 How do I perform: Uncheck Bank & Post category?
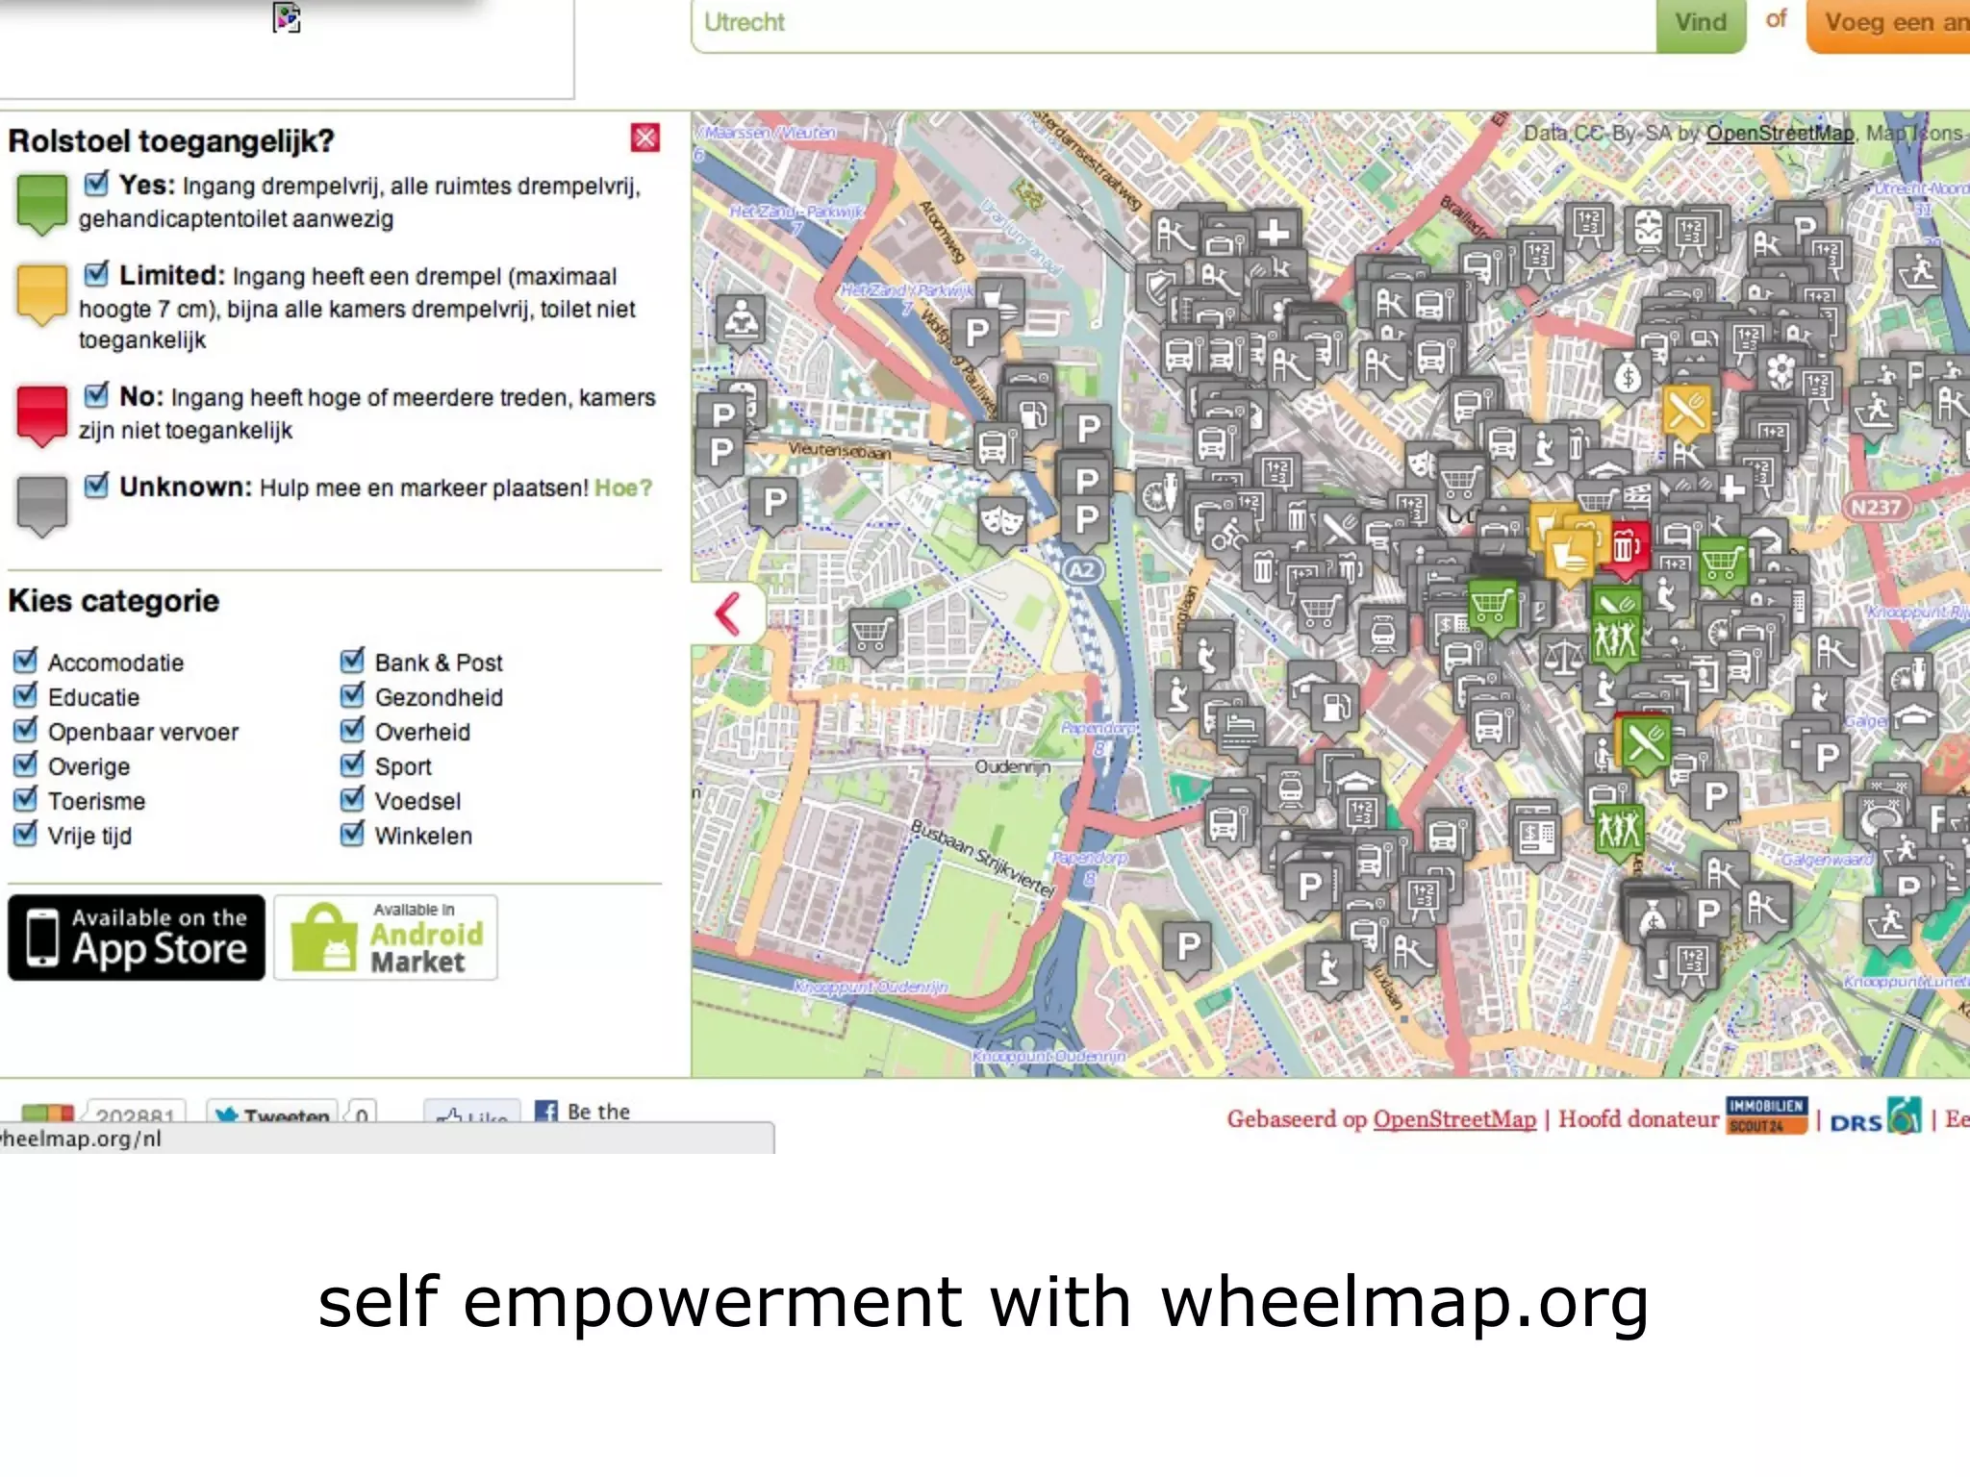click(353, 661)
